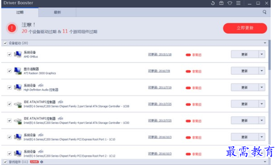Open update dropdown arrow for Root Port 1
Viewport: 278px width, 165px height.
[262, 137]
